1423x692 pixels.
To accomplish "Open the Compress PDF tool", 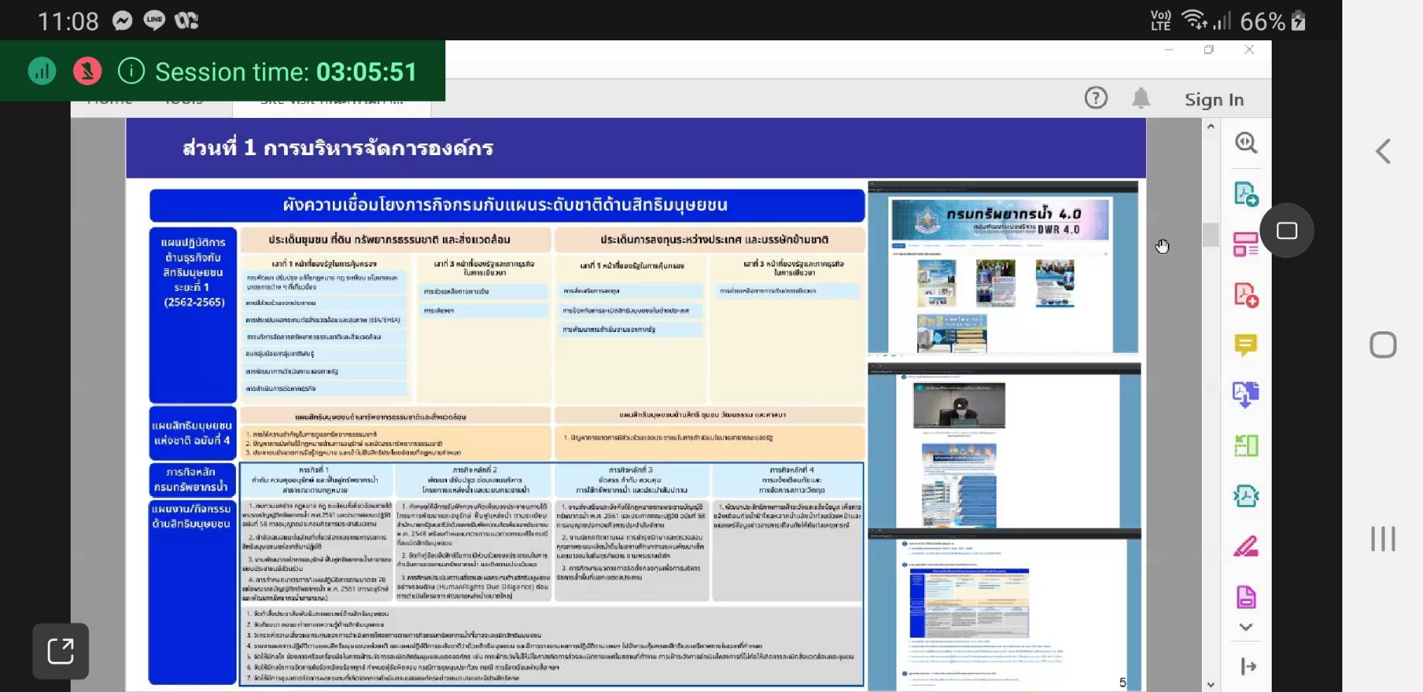I will (1246, 496).
